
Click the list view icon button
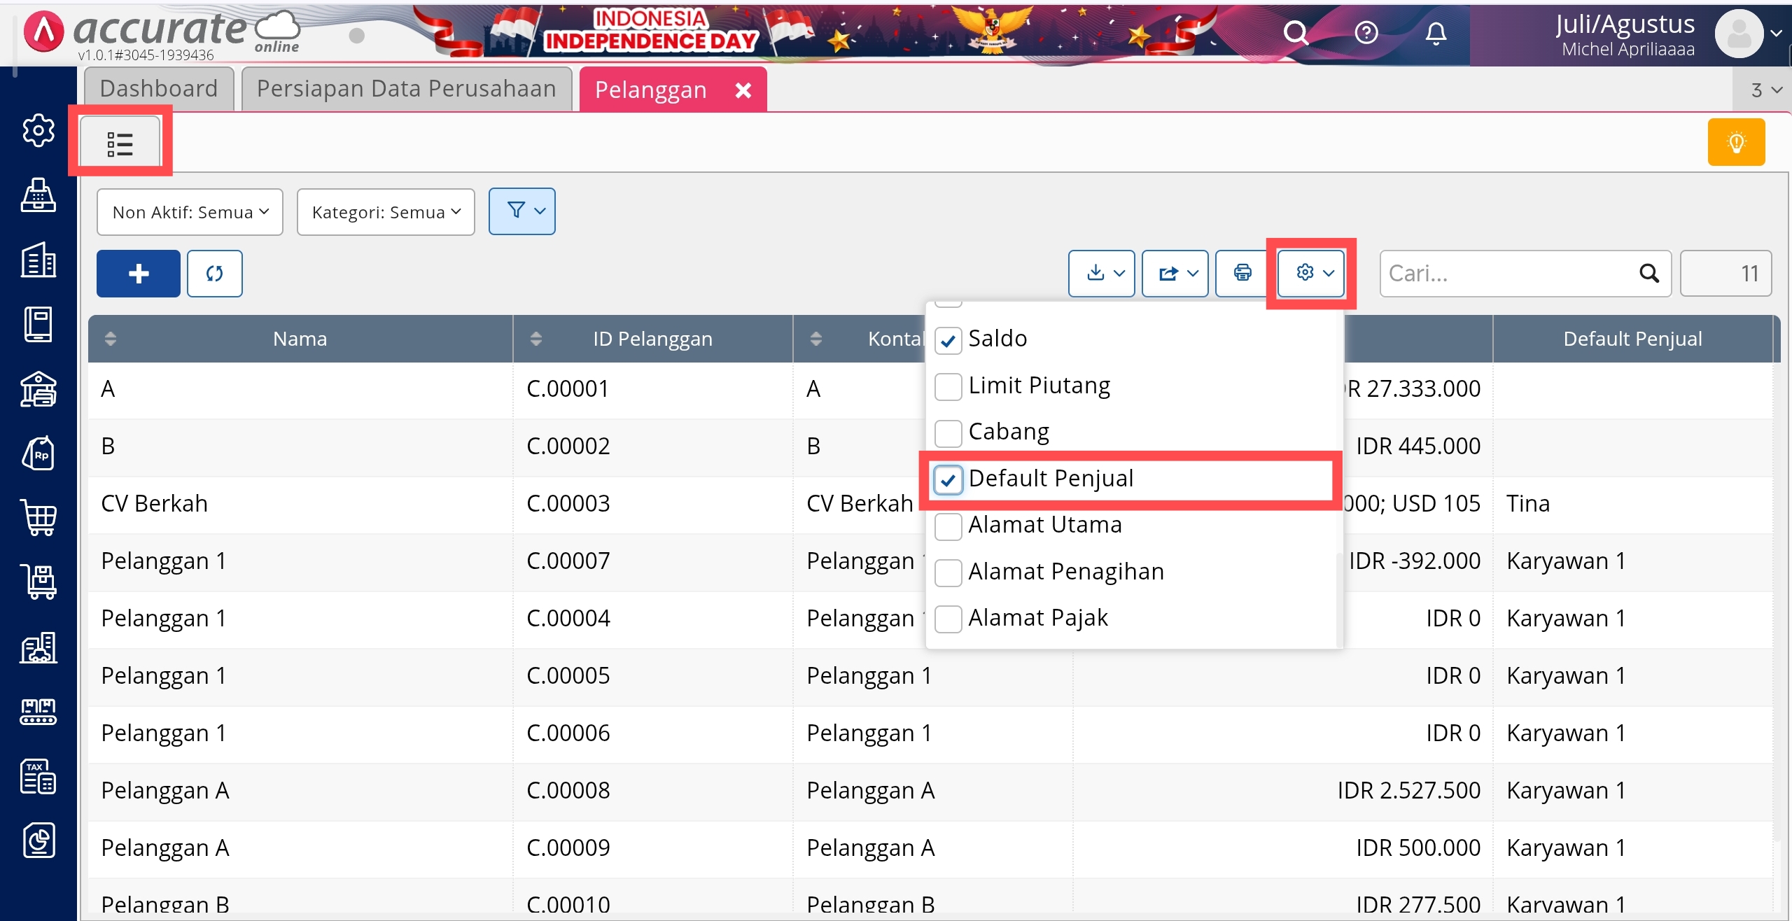coord(120,143)
